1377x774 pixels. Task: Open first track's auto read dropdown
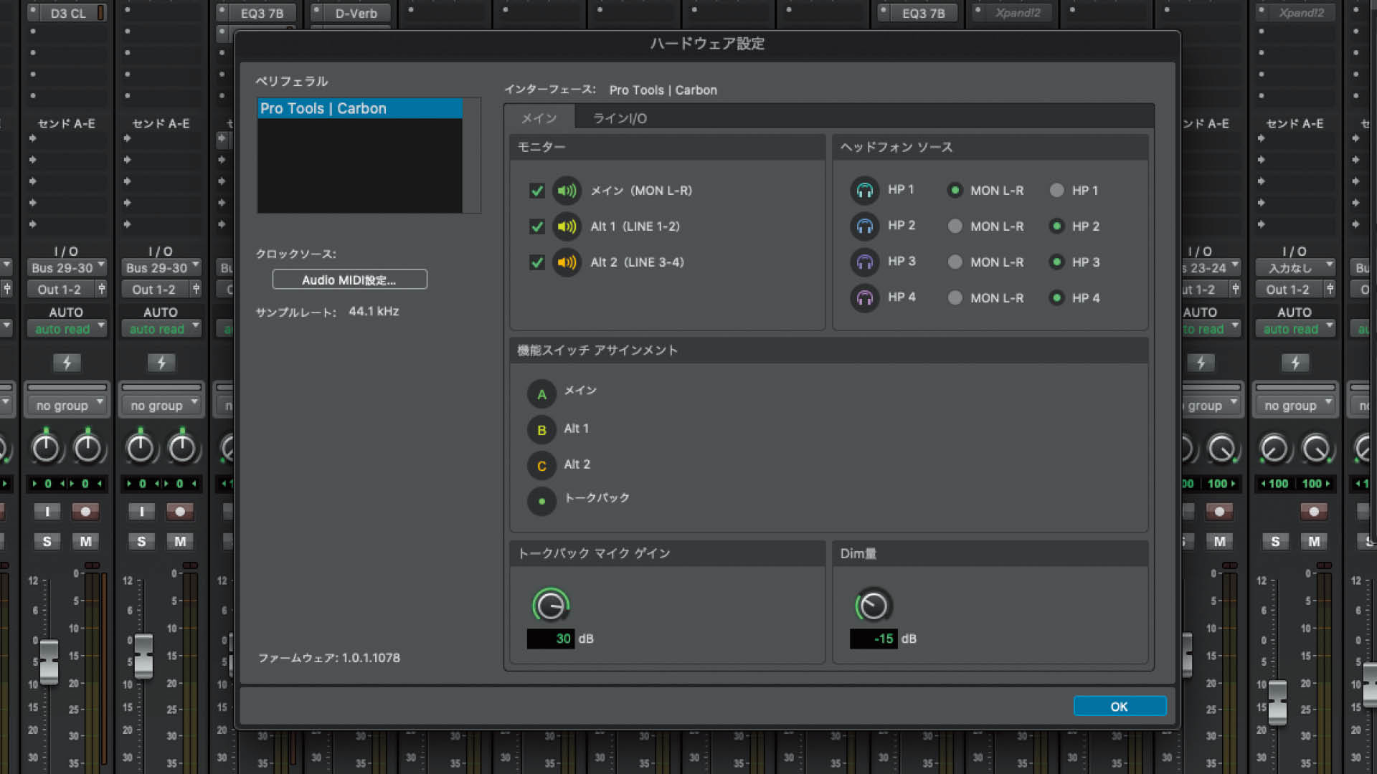tap(67, 329)
